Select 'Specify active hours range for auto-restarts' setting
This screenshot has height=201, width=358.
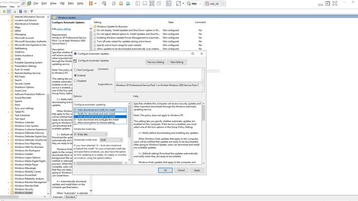(119, 45)
